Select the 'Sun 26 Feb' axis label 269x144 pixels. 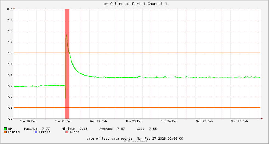(239, 121)
